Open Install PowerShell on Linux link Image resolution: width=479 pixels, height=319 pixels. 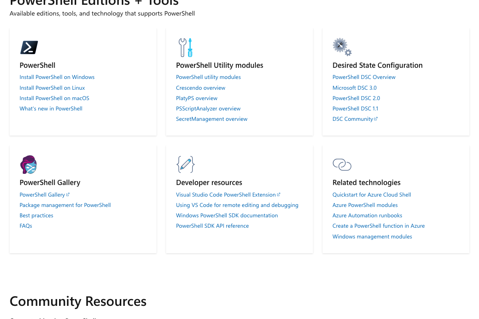tap(52, 88)
